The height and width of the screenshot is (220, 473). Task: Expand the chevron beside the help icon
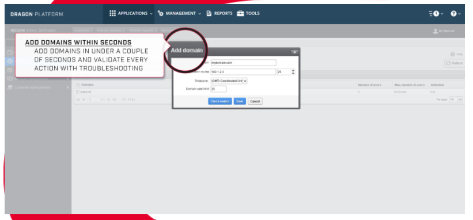tap(460, 14)
